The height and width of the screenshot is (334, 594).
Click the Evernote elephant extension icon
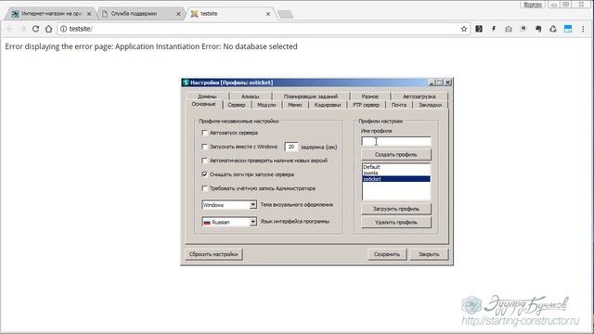pyautogui.click(x=538, y=29)
